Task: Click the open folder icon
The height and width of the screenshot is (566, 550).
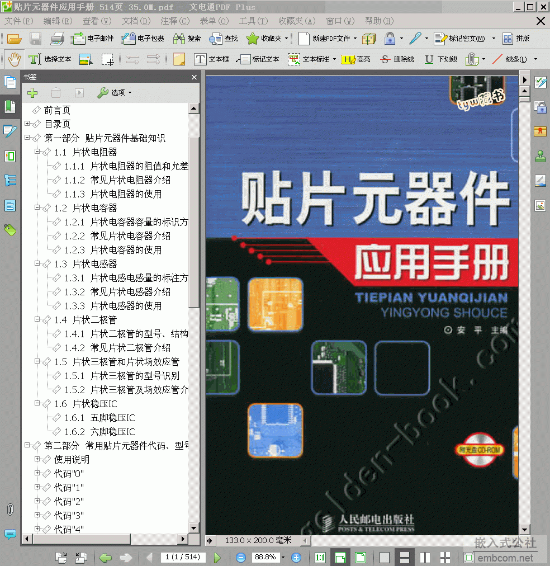Action: [14, 39]
